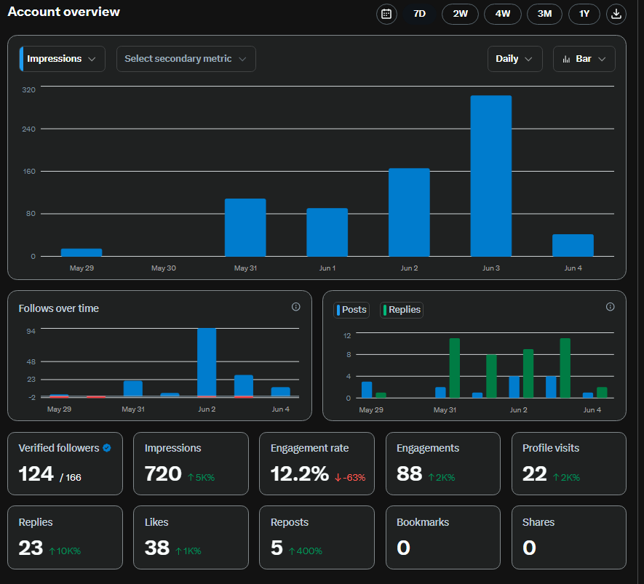Click the -63% engagement rate change
644x584 pixels.
click(x=350, y=477)
